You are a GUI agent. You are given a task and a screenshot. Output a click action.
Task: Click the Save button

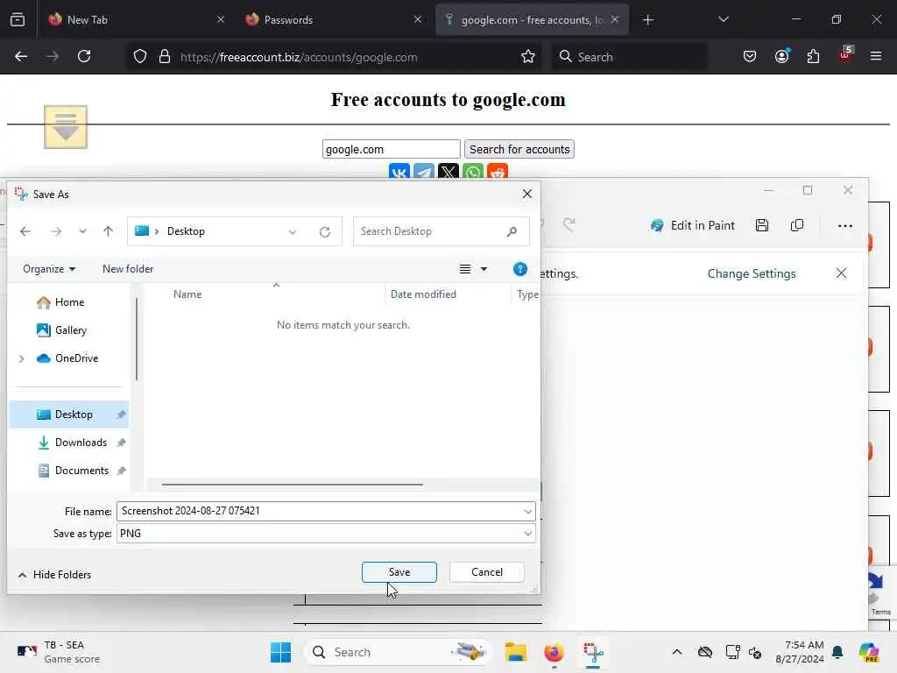coord(399,572)
